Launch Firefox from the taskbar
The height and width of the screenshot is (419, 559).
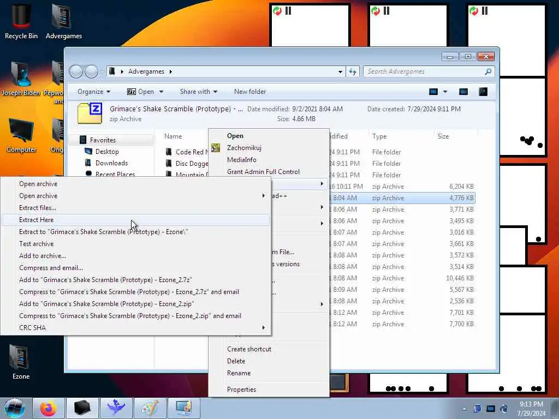pyautogui.click(x=48, y=408)
